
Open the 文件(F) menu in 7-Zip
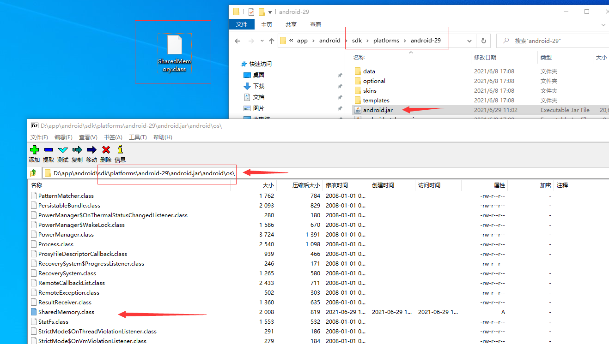tap(39, 137)
